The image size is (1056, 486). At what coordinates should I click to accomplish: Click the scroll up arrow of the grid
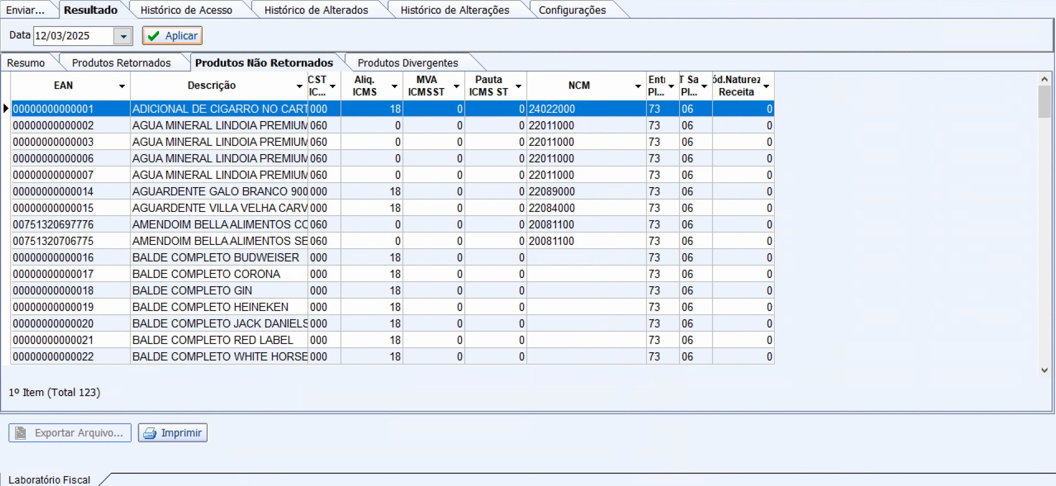[1044, 79]
